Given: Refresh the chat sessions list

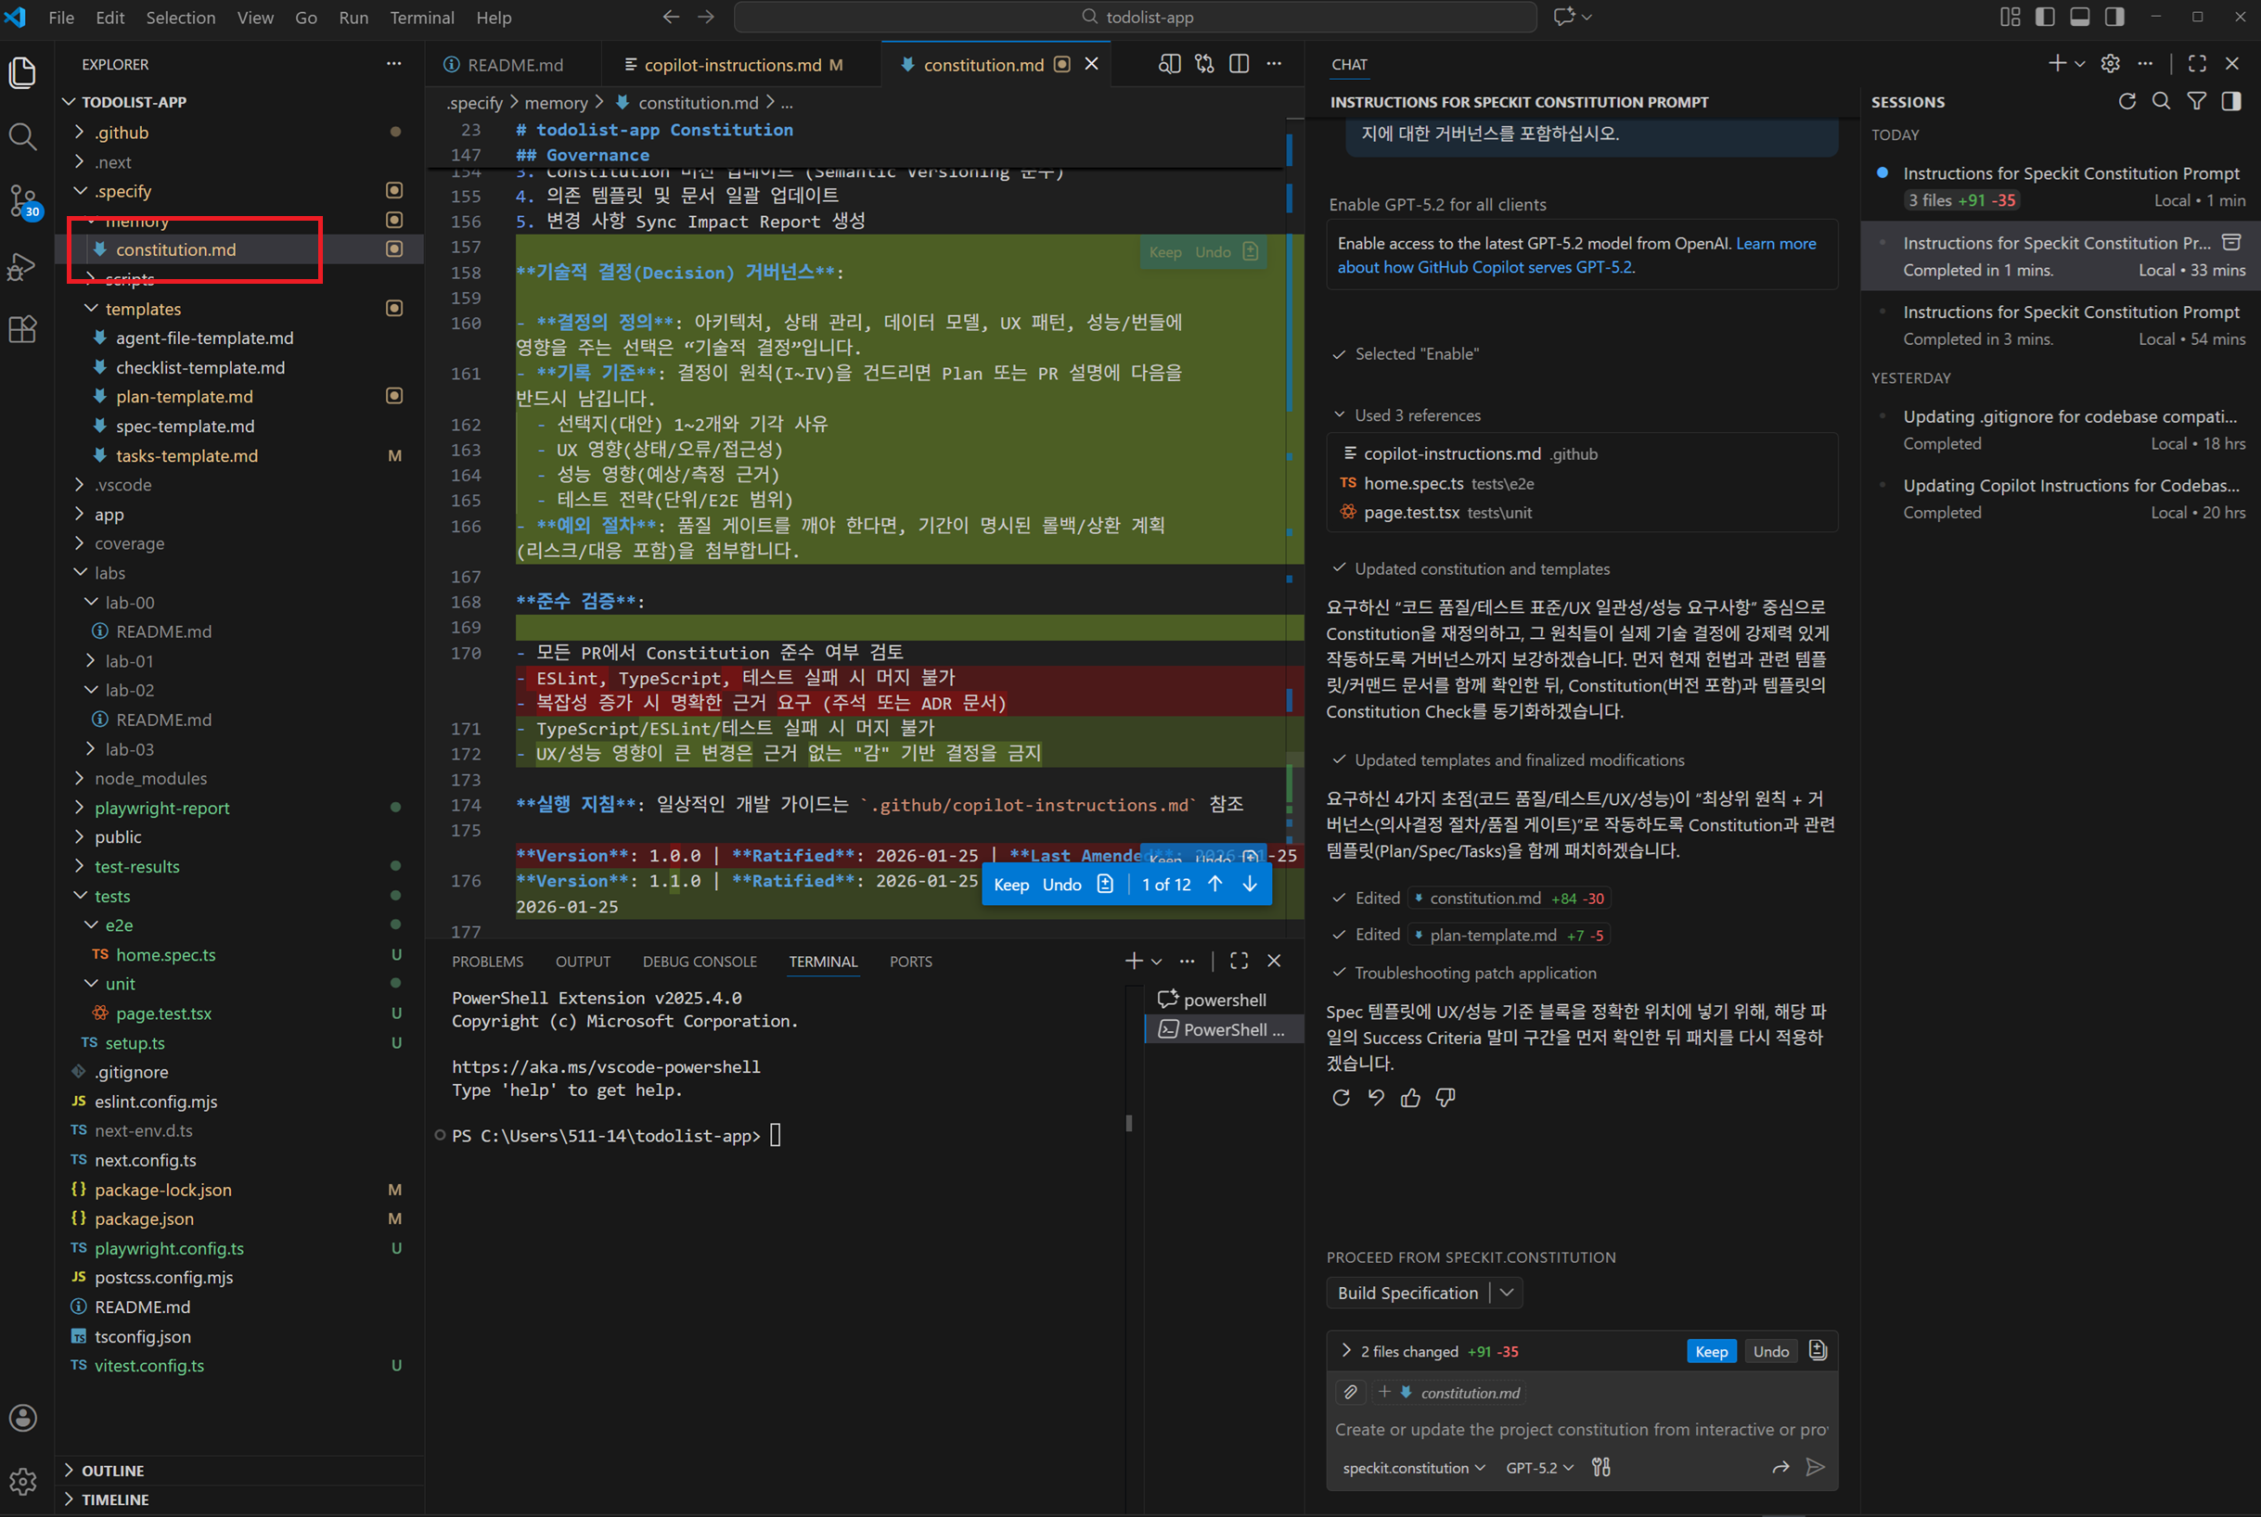Looking at the screenshot, I should 2126,102.
